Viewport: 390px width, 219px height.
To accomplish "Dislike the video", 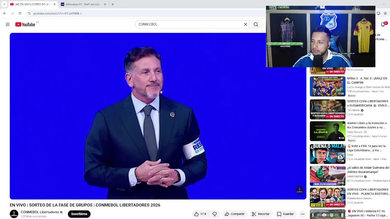I will click(x=214, y=214).
